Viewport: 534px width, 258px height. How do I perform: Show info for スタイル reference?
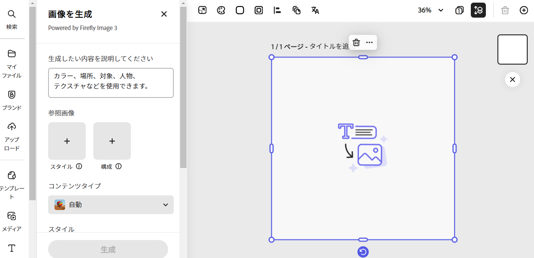point(79,166)
